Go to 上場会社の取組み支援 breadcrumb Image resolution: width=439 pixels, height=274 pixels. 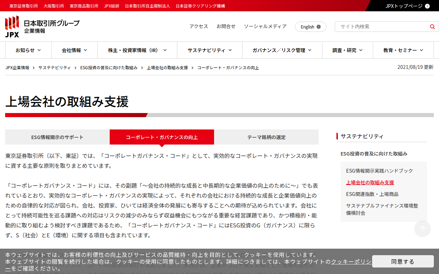[167, 68]
